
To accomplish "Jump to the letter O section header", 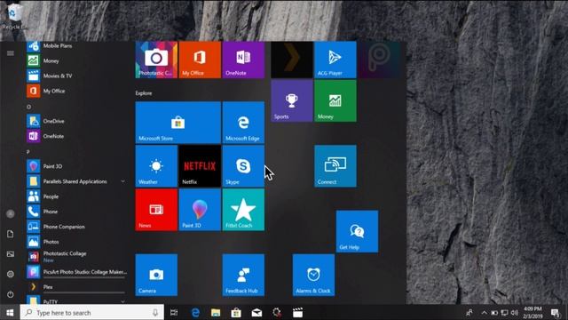I will click(x=29, y=107).
